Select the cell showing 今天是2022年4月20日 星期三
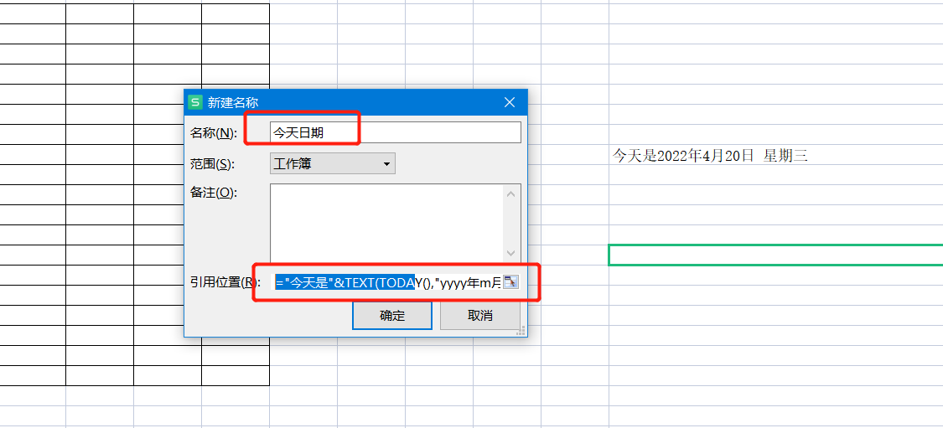The width and height of the screenshot is (943, 428). click(x=776, y=154)
